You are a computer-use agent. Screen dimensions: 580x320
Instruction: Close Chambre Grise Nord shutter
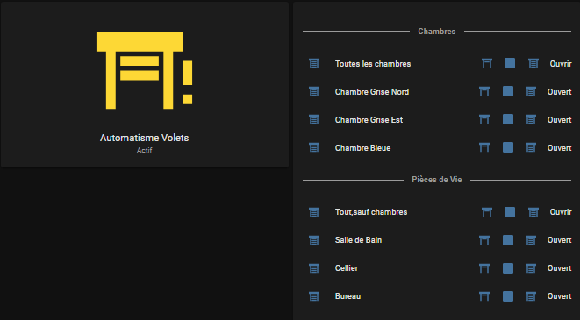pyautogui.click(x=531, y=91)
